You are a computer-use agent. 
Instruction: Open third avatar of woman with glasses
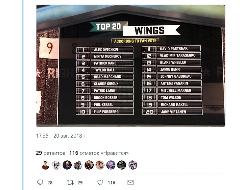pyautogui.click(x=67, y=165)
